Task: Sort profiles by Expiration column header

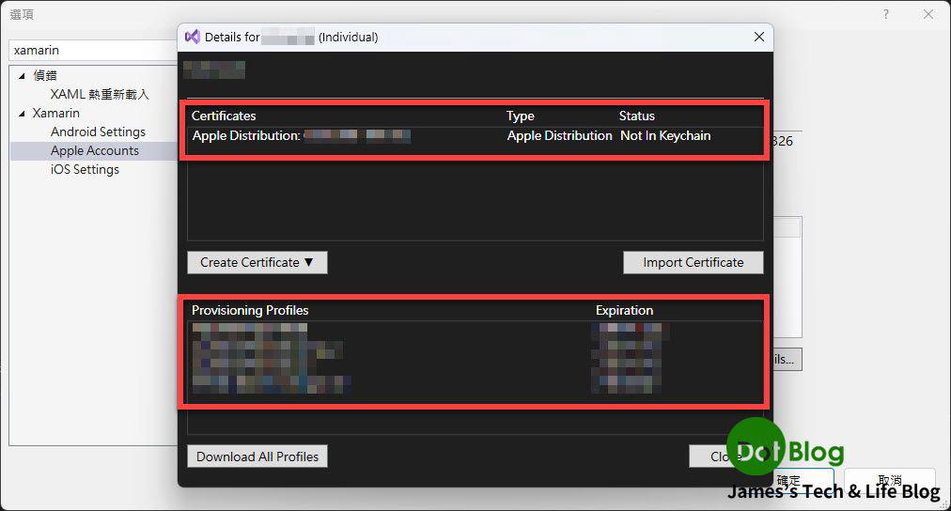Action: (x=624, y=310)
